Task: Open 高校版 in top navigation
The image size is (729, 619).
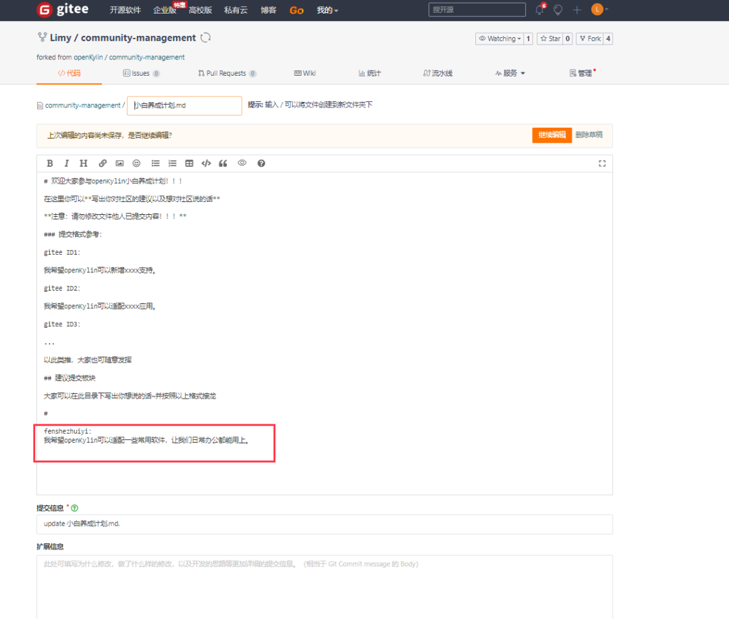Action: click(x=200, y=10)
